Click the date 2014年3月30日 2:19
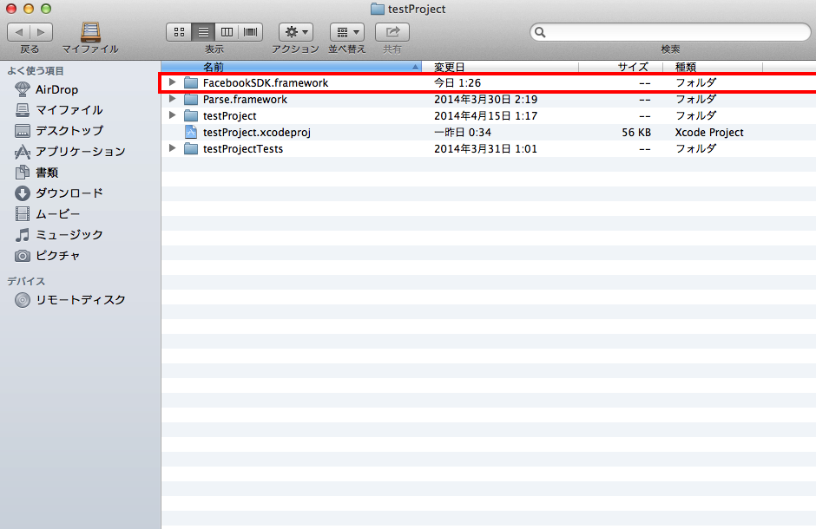The width and height of the screenshot is (816, 529). (x=485, y=99)
